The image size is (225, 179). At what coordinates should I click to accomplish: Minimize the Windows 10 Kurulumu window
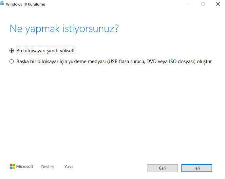pos(188,4)
